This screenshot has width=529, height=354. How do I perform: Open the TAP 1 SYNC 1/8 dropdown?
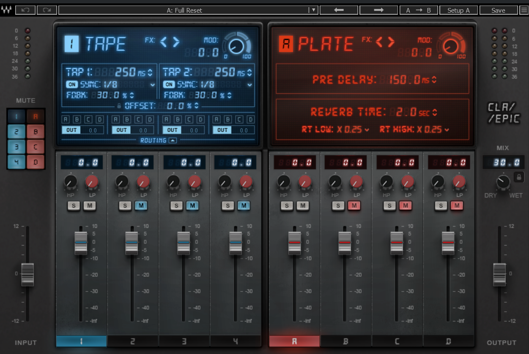[152, 85]
